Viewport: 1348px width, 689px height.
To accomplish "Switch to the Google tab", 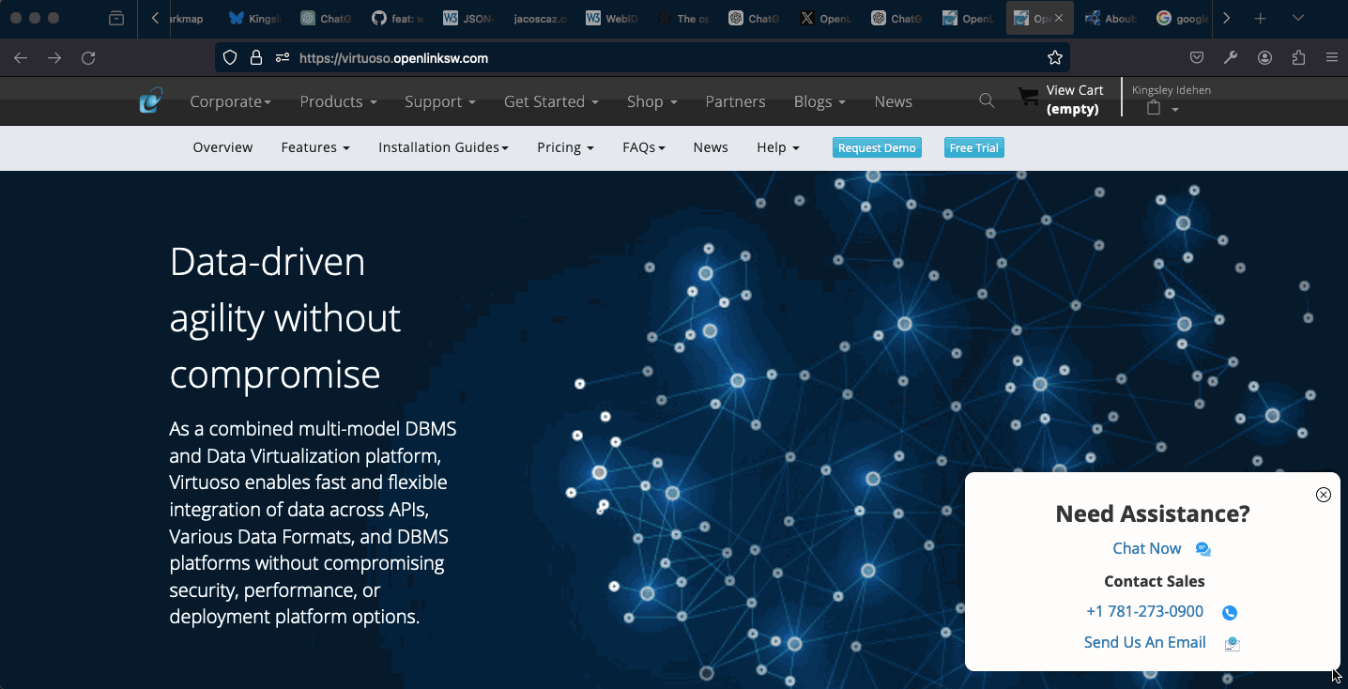I will [1180, 18].
